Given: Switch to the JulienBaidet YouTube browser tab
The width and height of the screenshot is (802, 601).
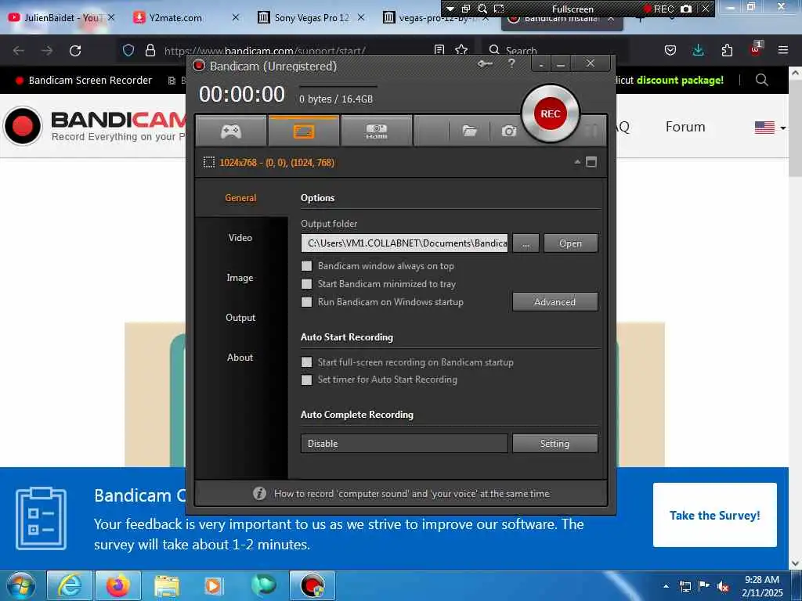Looking at the screenshot, I should click(x=61, y=17).
